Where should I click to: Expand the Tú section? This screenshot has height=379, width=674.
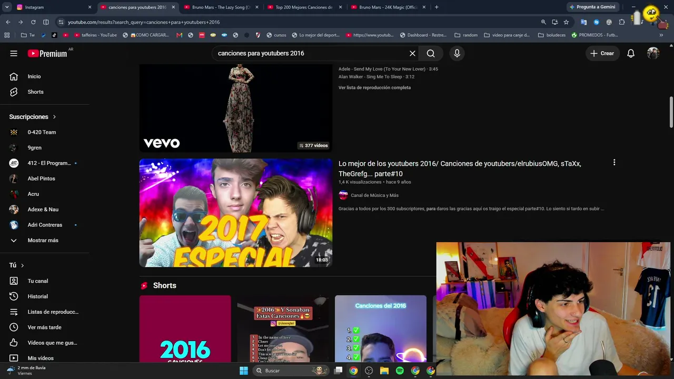coord(16,265)
